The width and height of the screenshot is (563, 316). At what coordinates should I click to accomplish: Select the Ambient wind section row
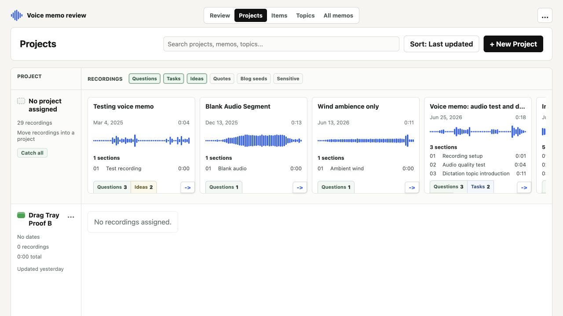[366, 169]
